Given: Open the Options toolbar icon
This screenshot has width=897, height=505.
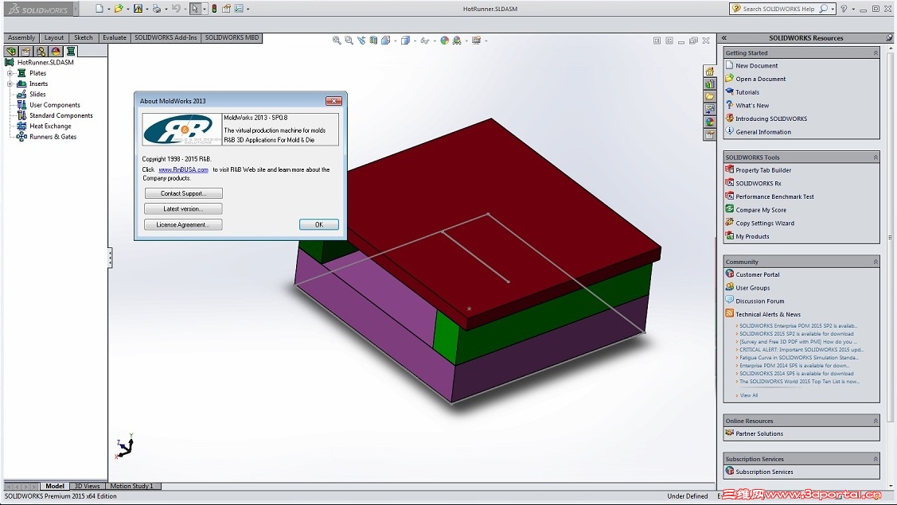Looking at the screenshot, I should 239,9.
